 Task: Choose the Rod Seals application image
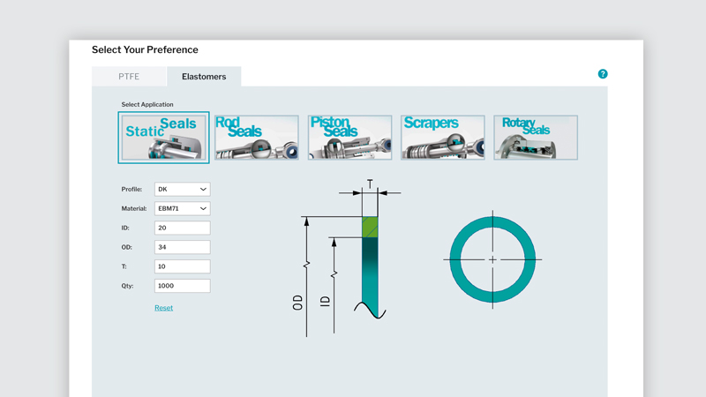tap(257, 138)
